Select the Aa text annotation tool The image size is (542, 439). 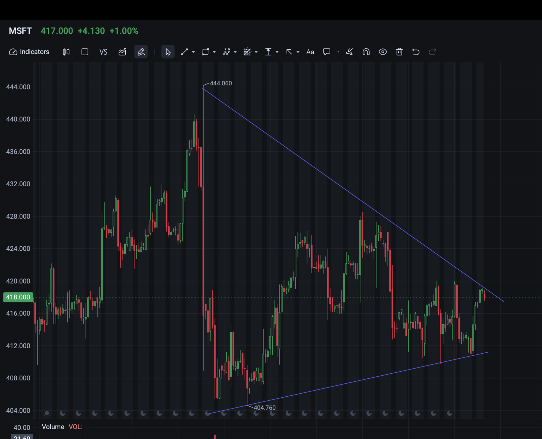(x=310, y=52)
